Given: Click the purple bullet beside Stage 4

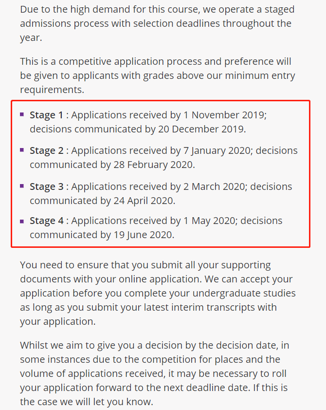Looking at the screenshot, I should point(22,221).
